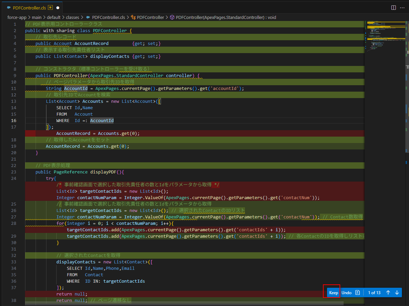Click the Split Editor Right icon

[x=393, y=7]
